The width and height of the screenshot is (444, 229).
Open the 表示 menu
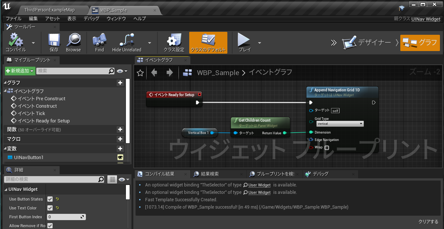coord(71,18)
